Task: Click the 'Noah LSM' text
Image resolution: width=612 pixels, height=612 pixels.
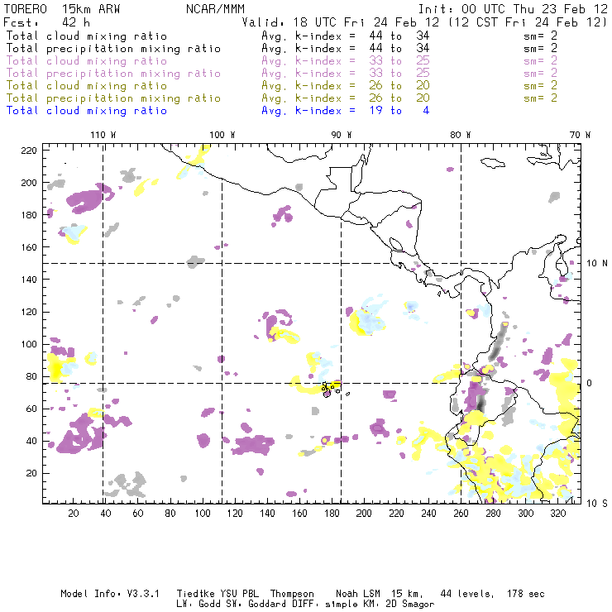Action: click(x=358, y=594)
